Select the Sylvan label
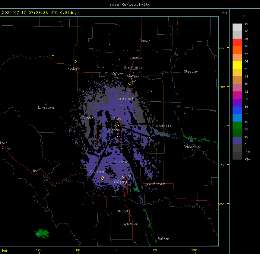This screenshot has height=254, width=260. point(118,74)
